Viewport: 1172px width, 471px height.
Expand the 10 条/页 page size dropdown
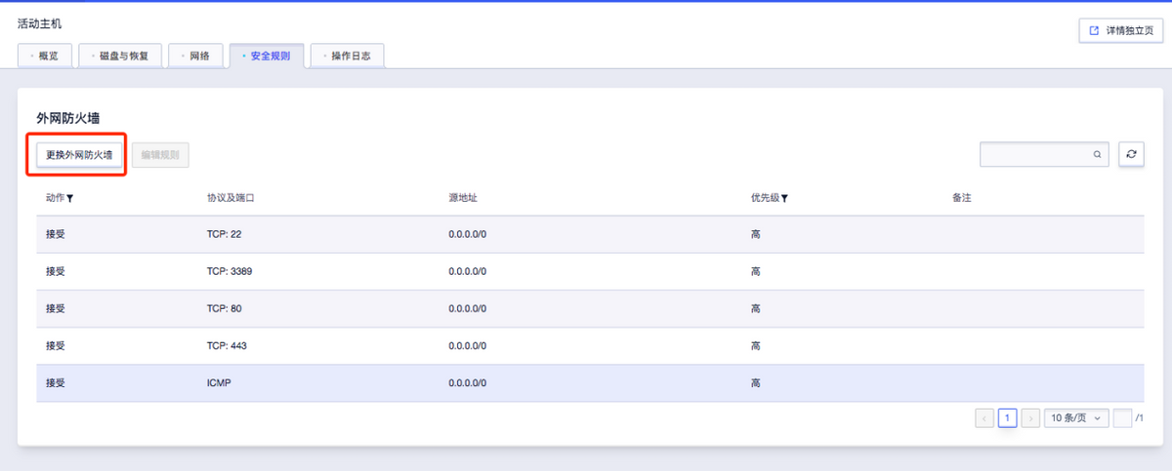[x=1076, y=417]
